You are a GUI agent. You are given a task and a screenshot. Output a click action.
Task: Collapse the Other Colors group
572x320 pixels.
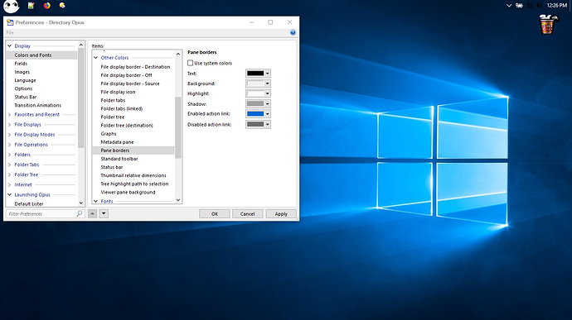(x=95, y=58)
